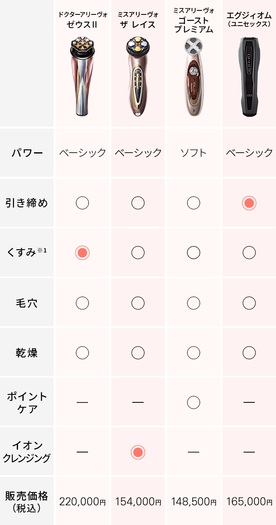Click the circle for ゴーストプレミアム ポイントケア

pyautogui.click(x=194, y=402)
